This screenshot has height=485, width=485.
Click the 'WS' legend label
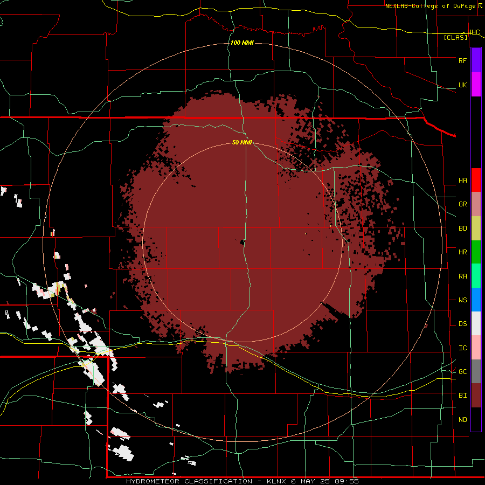462,300
